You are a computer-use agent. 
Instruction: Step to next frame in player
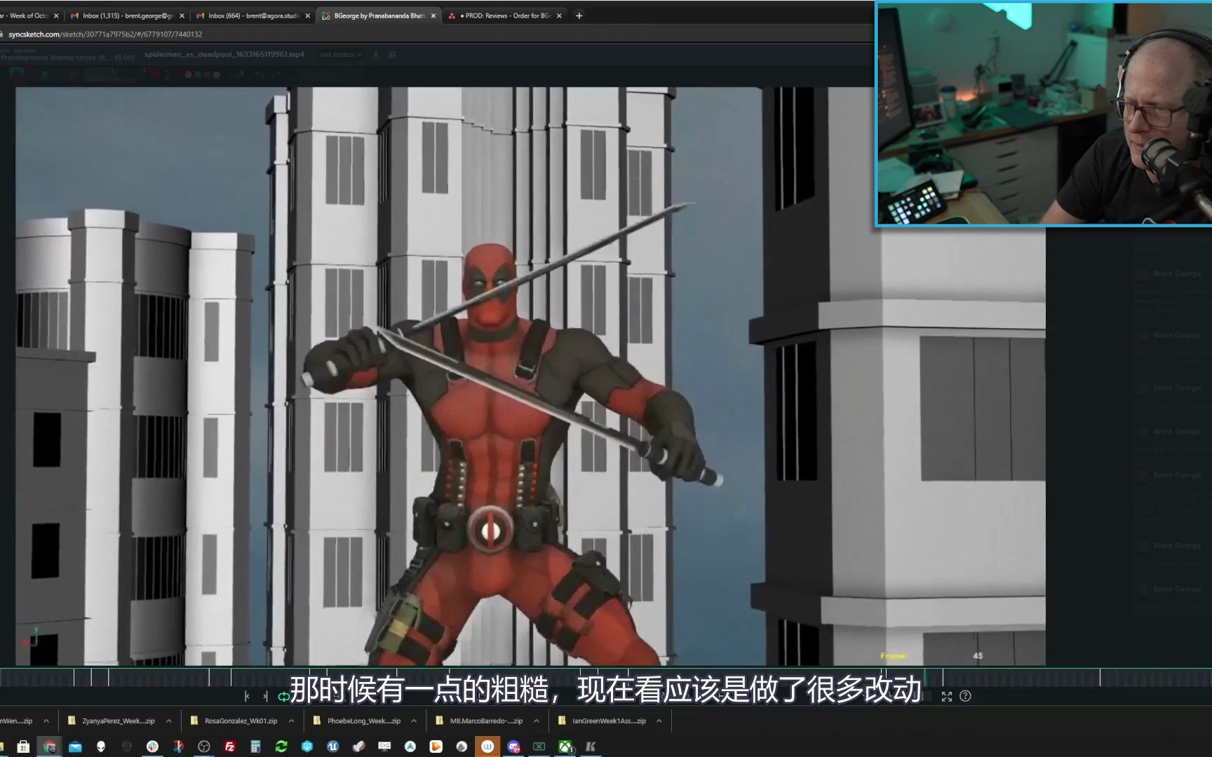(265, 696)
